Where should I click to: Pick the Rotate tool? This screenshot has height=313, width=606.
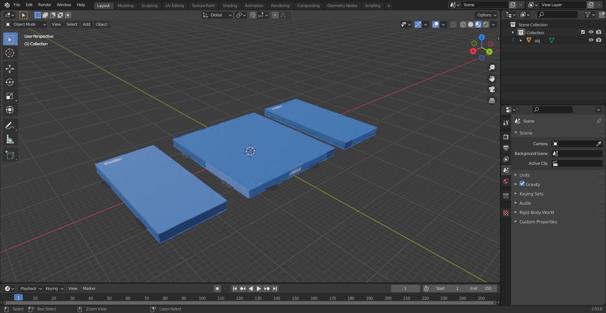pos(10,82)
